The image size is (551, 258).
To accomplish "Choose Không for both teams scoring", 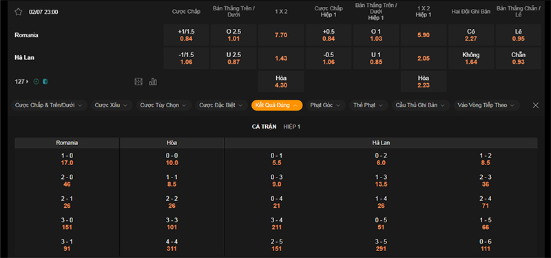I will pos(471,58).
